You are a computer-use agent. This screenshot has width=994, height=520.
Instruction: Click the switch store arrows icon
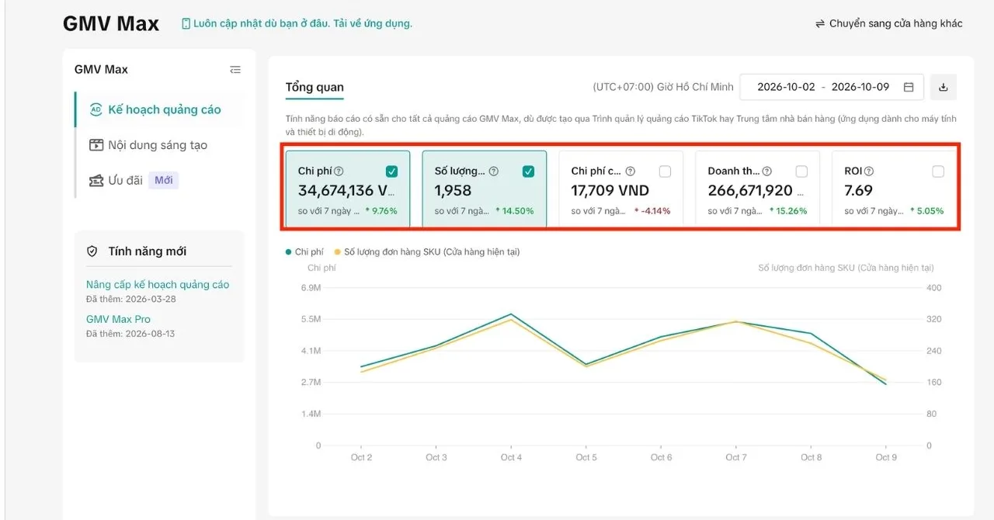pos(819,24)
